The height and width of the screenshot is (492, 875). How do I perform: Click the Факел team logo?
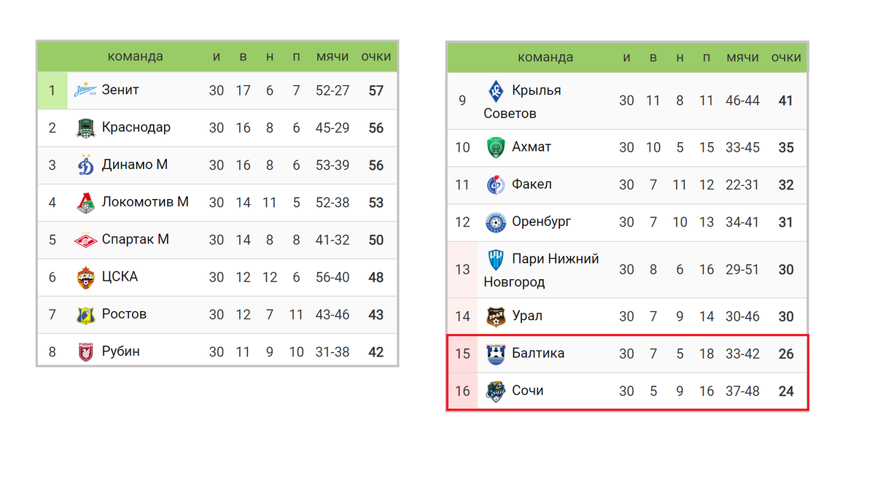pos(496,185)
